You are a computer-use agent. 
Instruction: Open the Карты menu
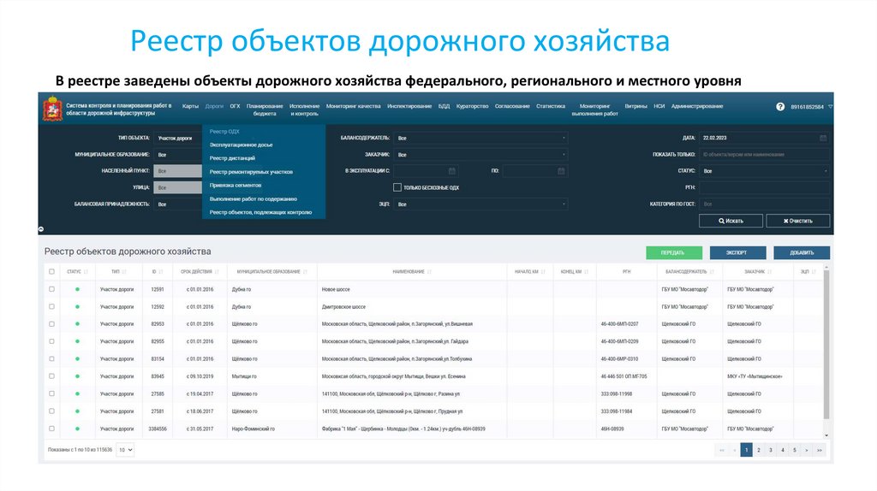coord(190,106)
